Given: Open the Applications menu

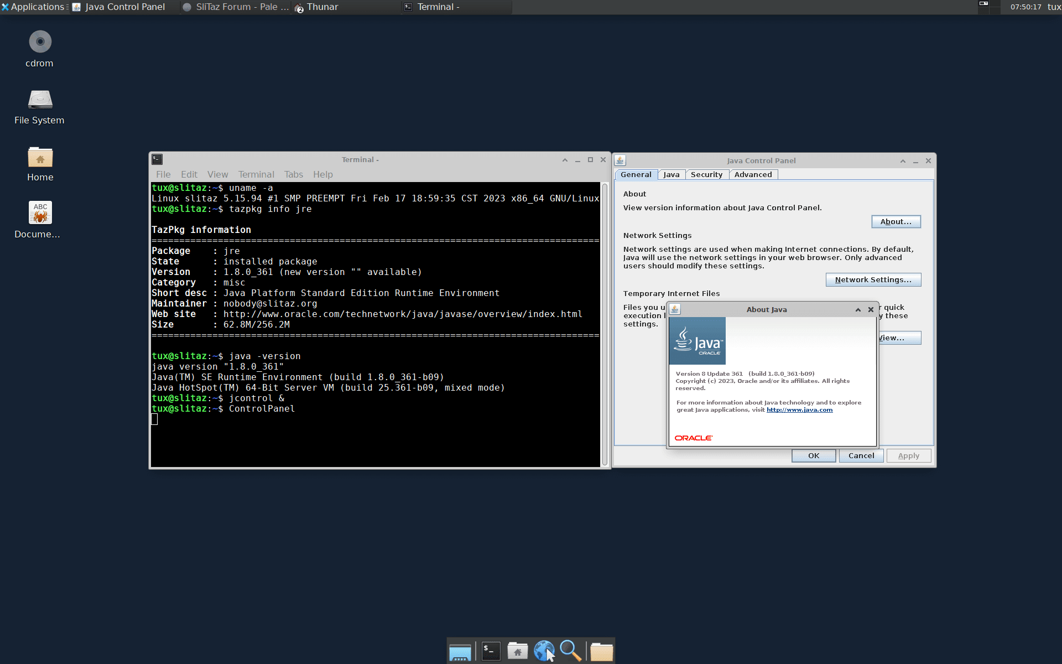Looking at the screenshot, I should 33,7.
